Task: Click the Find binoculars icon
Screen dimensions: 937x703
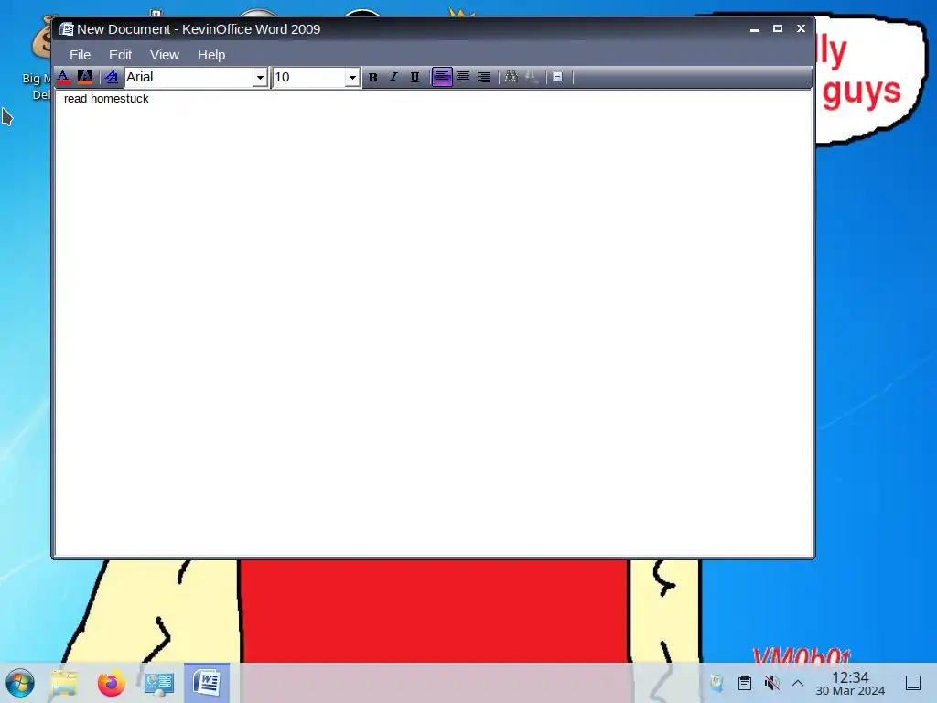Action: [x=512, y=77]
